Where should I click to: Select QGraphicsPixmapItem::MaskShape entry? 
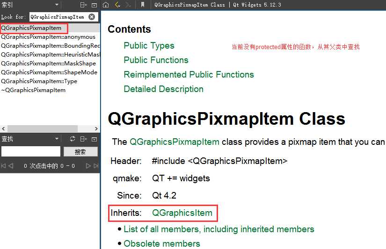(x=50, y=64)
